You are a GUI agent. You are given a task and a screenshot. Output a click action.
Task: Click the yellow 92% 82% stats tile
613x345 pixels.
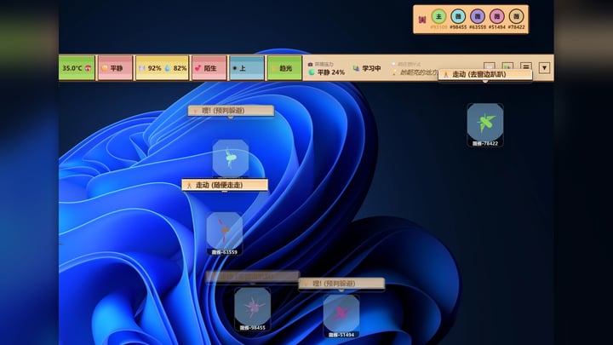coord(163,68)
